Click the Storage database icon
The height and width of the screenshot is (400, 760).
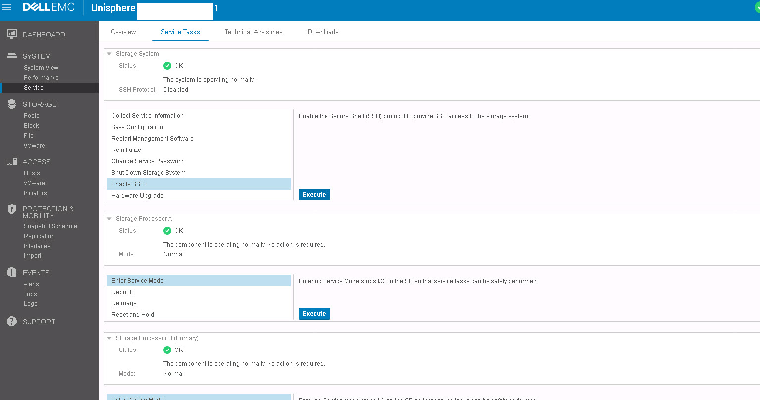tap(12, 104)
